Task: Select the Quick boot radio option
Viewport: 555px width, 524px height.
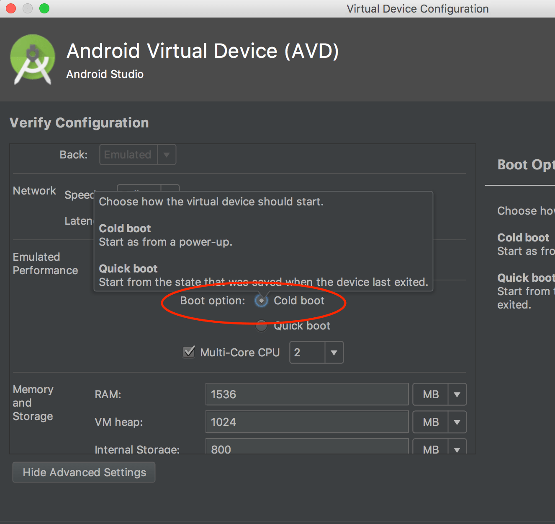Action: coord(262,326)
